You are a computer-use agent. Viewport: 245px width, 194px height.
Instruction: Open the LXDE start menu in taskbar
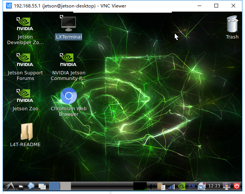(x=10, y=186)
